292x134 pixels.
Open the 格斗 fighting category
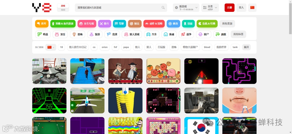[105, 24]
